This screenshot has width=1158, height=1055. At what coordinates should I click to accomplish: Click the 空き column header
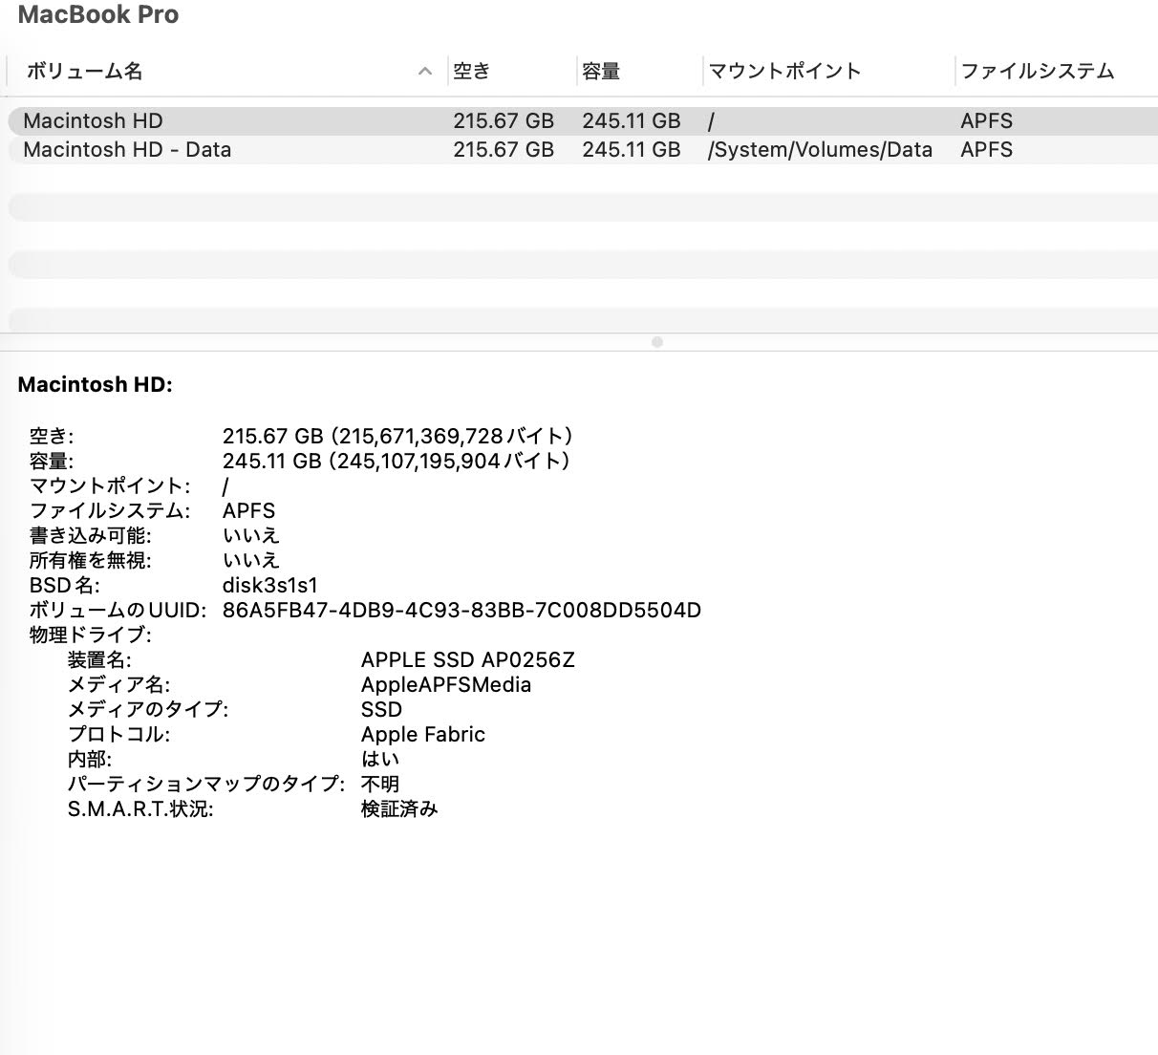pos(473,71)
